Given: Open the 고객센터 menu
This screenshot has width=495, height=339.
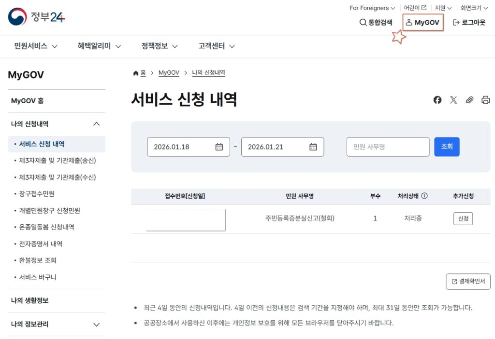Looking at the screenshot, I should click(x=211, y=46).
